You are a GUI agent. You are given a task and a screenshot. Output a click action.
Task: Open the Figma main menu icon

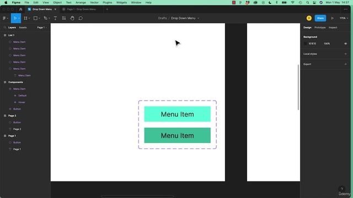click(4, 18)
